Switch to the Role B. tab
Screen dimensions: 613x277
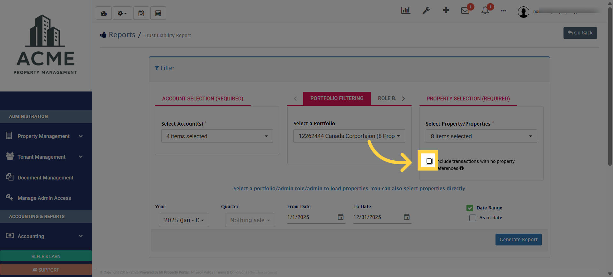tap(387, 98)
